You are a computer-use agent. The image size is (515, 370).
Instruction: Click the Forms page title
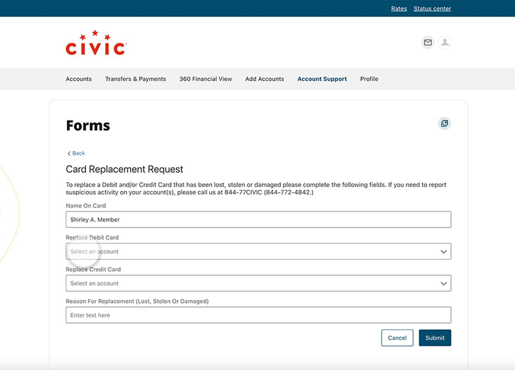pos(88,125)
